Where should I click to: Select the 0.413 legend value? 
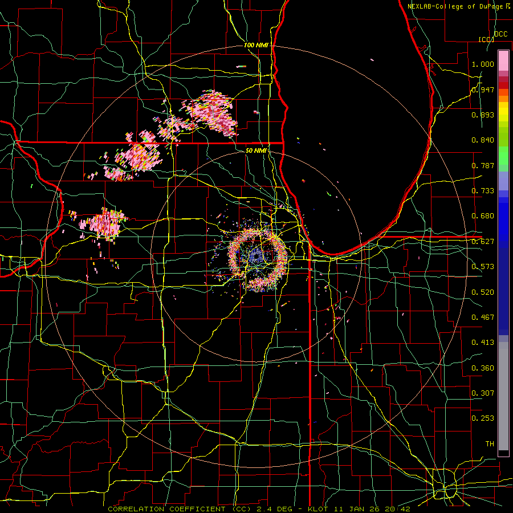point(483,343)
